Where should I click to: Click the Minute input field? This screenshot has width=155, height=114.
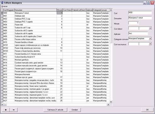click(134, 23)
